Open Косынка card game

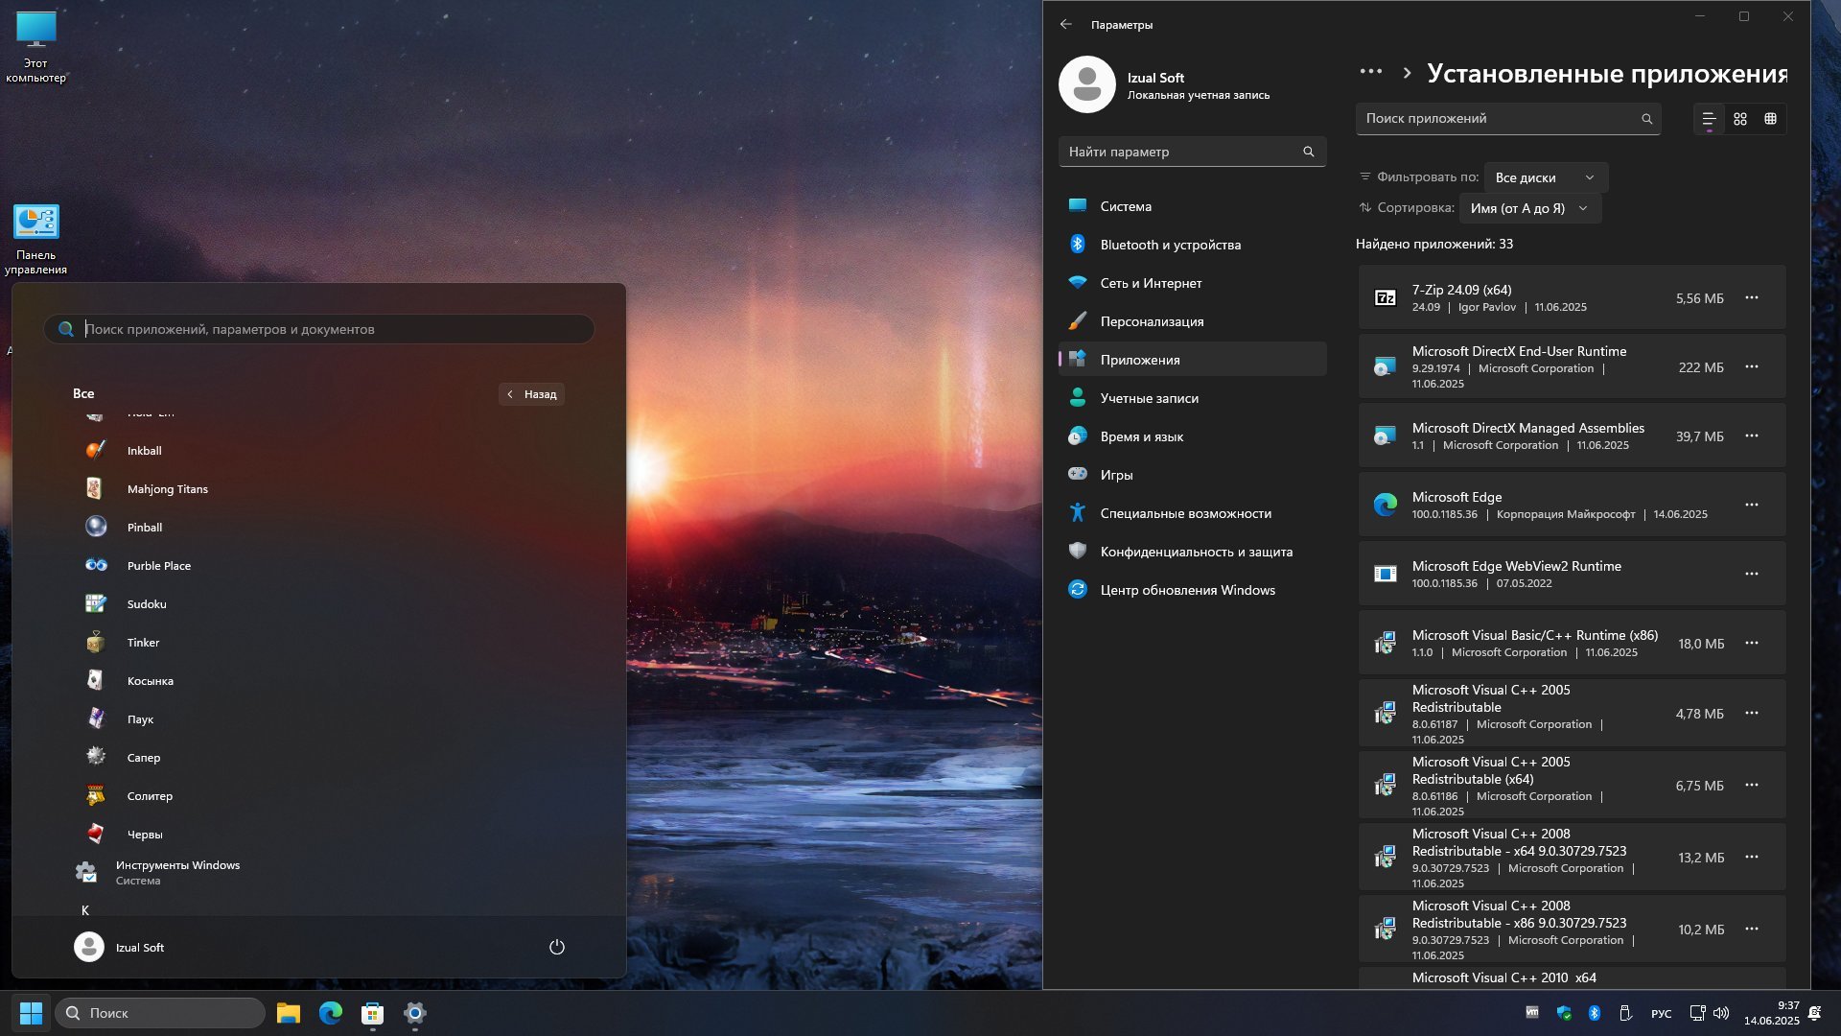318,681
